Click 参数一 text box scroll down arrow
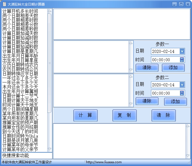The width and height of the screenshot is (192, 166). pyautogui.click(x=131, y=70)
